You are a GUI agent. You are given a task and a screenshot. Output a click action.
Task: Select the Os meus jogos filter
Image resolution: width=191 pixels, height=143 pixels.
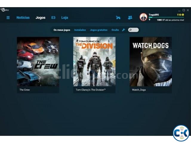[x=62, y=30]
